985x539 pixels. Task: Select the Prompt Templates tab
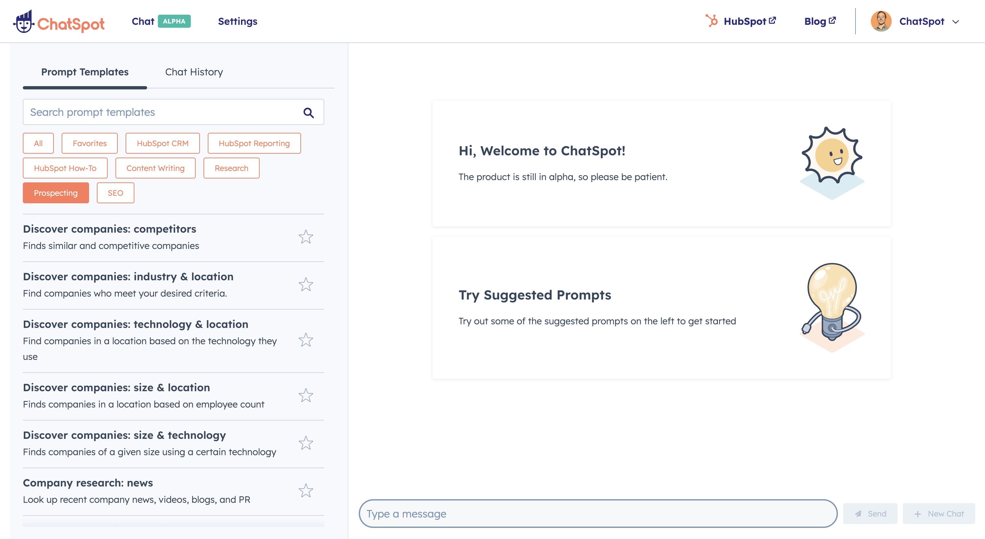pyautogui.click(x=85, y=72)
